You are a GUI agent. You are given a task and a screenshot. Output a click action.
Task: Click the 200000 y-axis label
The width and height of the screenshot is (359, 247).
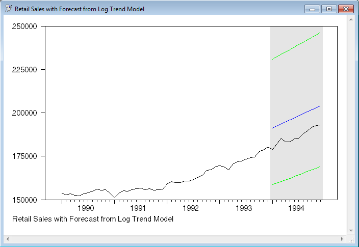coord(24,113)
